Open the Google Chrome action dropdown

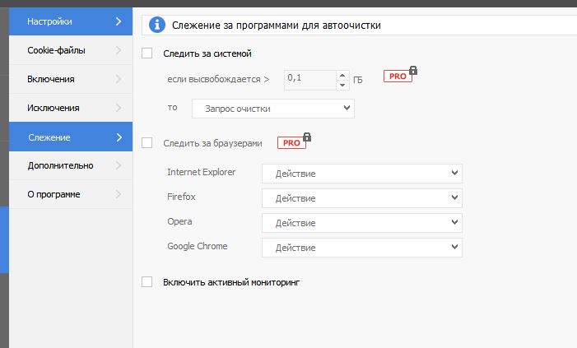coord(361,248)
